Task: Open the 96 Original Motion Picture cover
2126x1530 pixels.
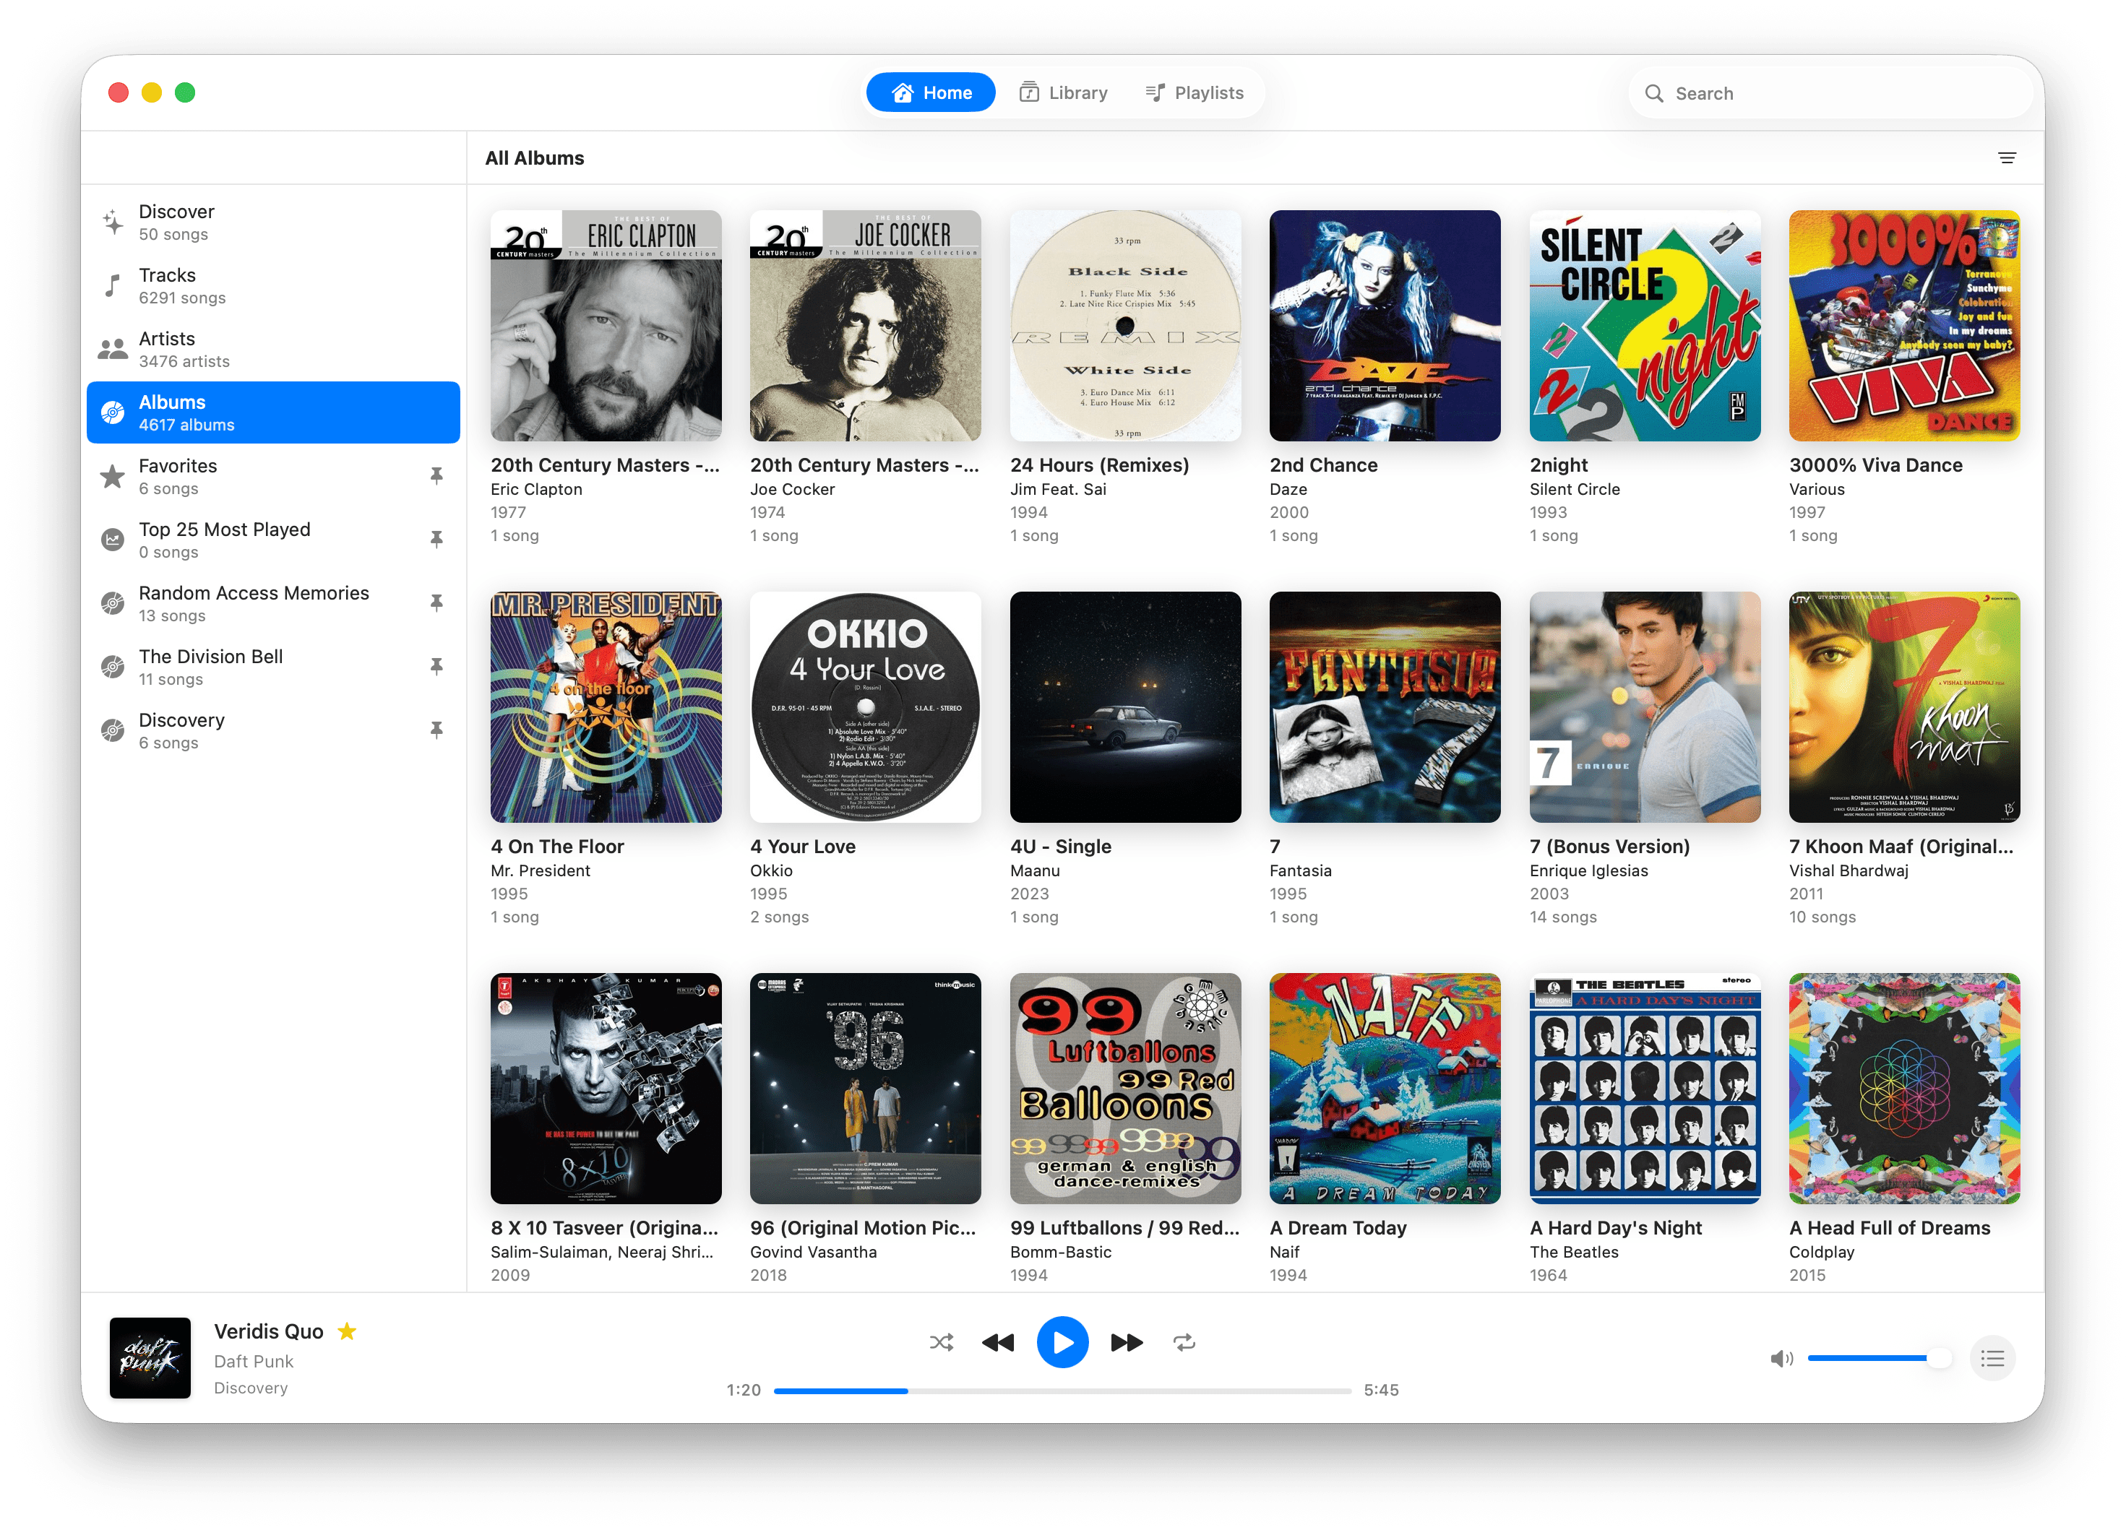Action: point(865,1089)
